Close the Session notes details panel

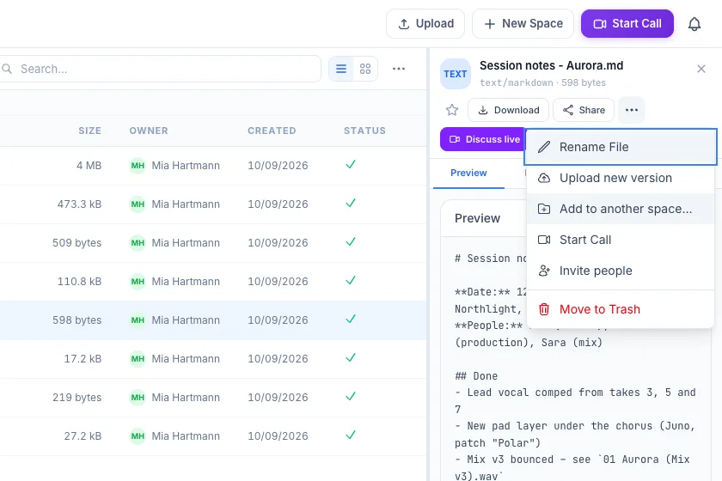pyautogui.click(x=701, y=69)
